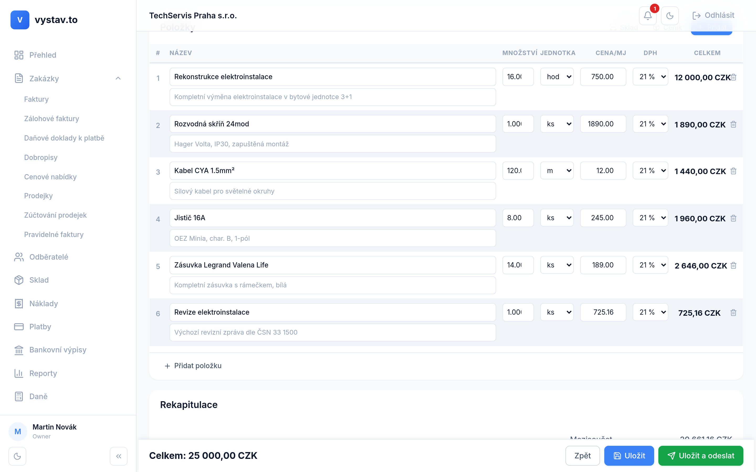Collapse the sidebar with double chevron
The width and height of the screenshot is (756, 472).
pyautogui.click(x=118, y=456)
